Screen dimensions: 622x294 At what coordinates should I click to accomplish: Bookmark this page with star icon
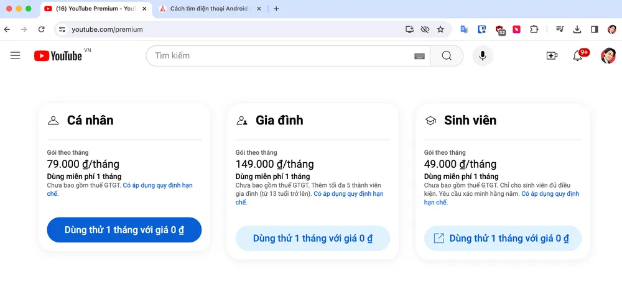tap(440, 29)
